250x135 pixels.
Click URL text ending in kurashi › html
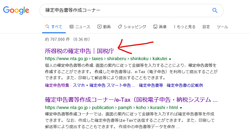(112, 108)
